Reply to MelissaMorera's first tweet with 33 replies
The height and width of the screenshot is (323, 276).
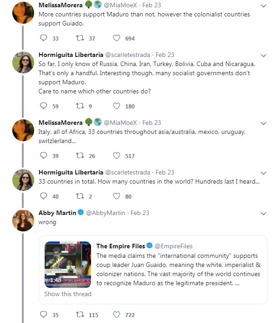[43, 38]
